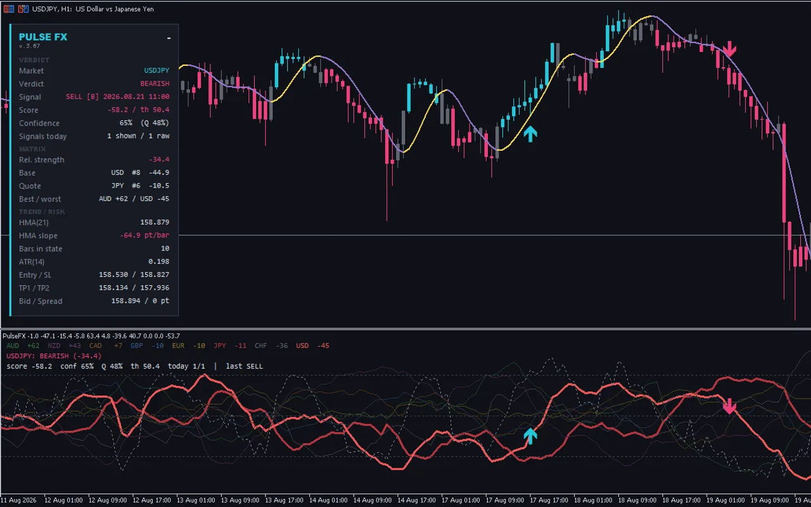Click the ATR(14) value 0.198
This screenshot has height=507, width=811.
click(159, 262)
